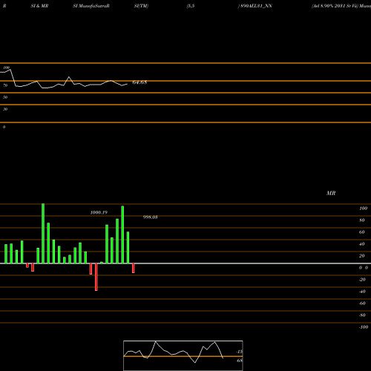Click the longest red MR histogram bar

pos(96,277)
